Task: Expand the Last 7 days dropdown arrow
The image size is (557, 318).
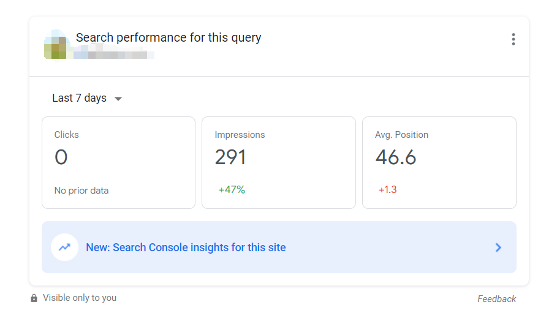Action: point(118,99)
